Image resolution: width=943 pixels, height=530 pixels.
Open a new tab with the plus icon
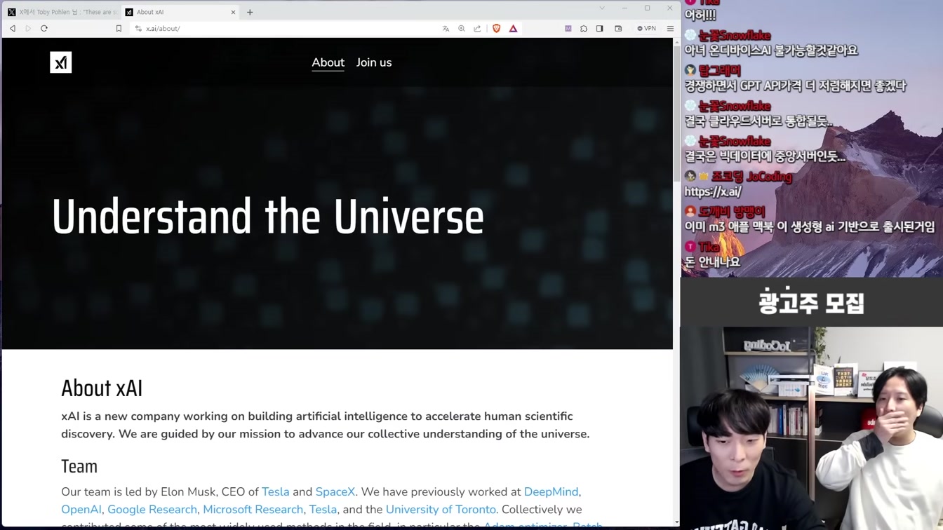coord(250,12)
